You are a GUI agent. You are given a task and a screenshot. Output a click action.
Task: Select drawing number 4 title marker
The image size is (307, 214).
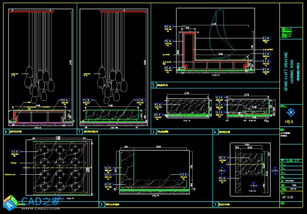tap(215, 132)
